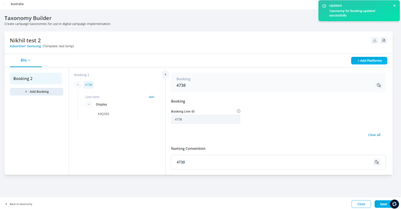Viewport: 401px width, 209px height.
Task: Copy the Booking 4738 header value
Action: 379,85
